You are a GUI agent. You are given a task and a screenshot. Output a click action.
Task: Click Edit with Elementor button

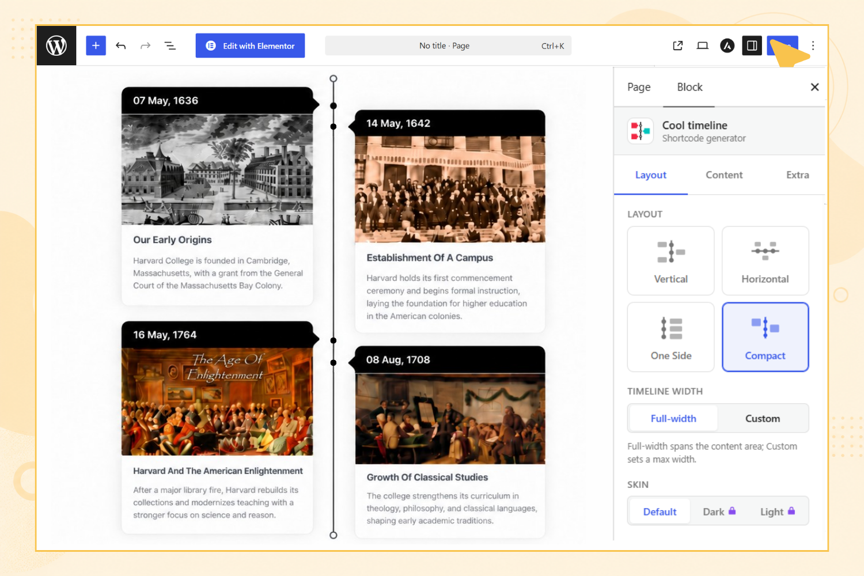point(250,46)
